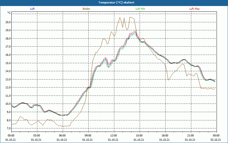Click the '10,0' y-axis value
Viewport: 228px width, 143px height.
[x=8, y=104]
